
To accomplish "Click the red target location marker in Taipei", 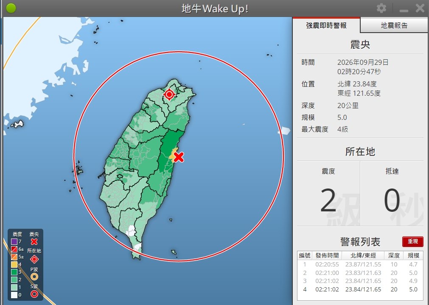I will coord(169,94).
